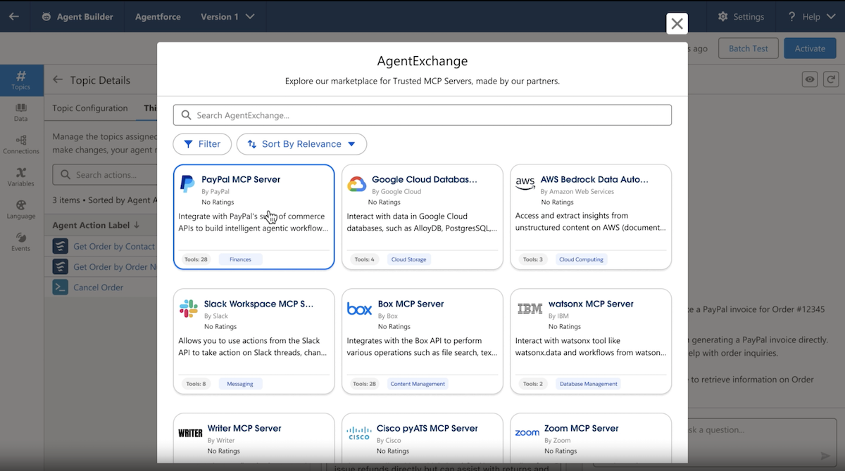845x471 pixels.
Task: Click the IBM logo icon
Action: [529, 309]
